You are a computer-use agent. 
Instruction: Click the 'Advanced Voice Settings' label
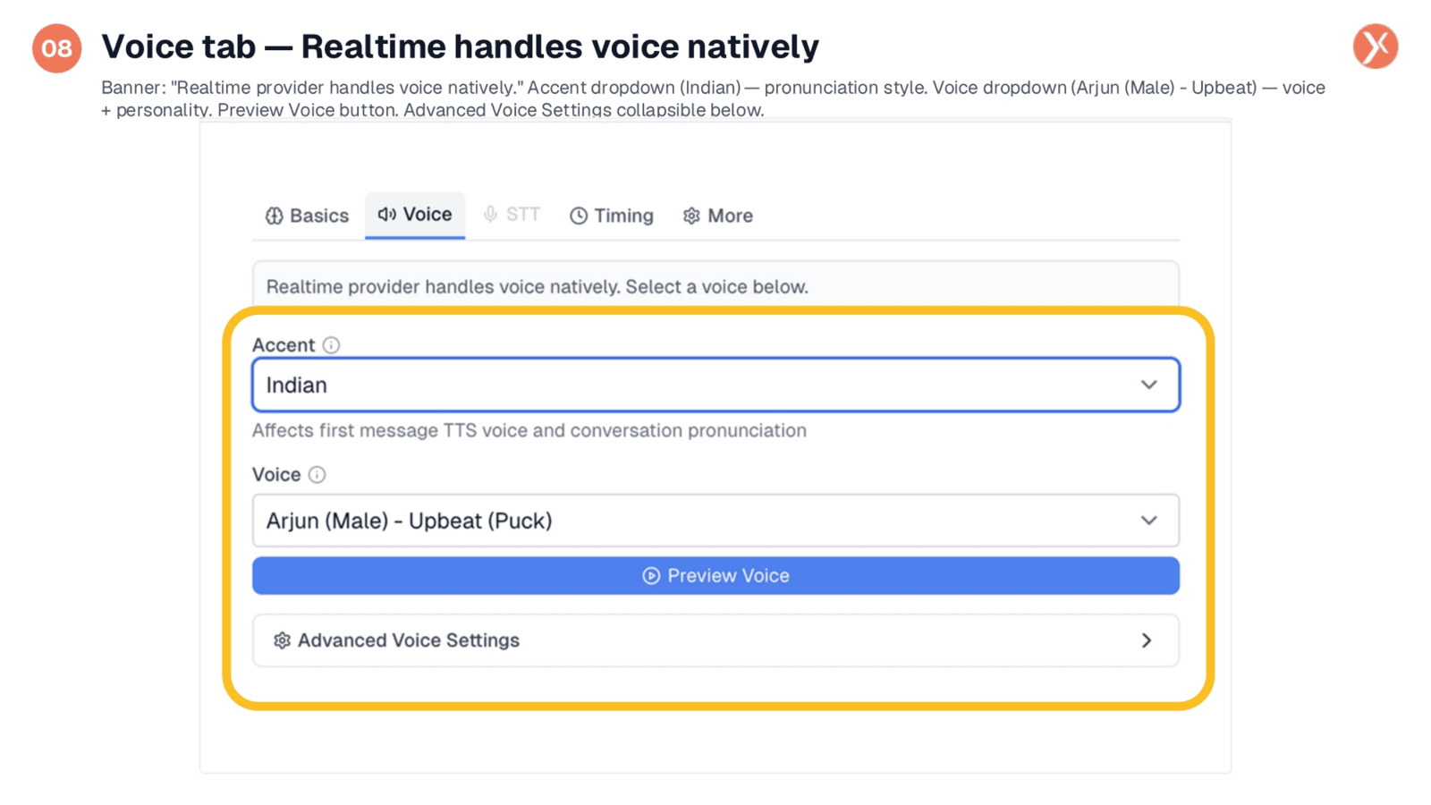[x=409, y=640]
